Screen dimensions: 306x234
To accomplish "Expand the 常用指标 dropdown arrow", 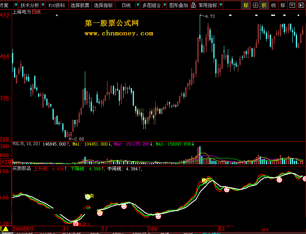I will [x=221, y=5].
